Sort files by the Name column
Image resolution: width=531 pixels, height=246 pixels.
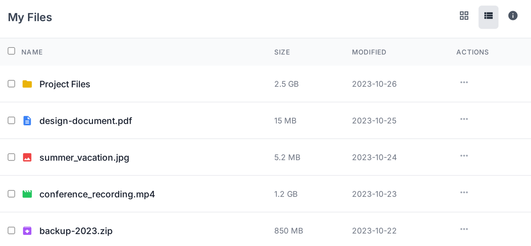[32, 52]
